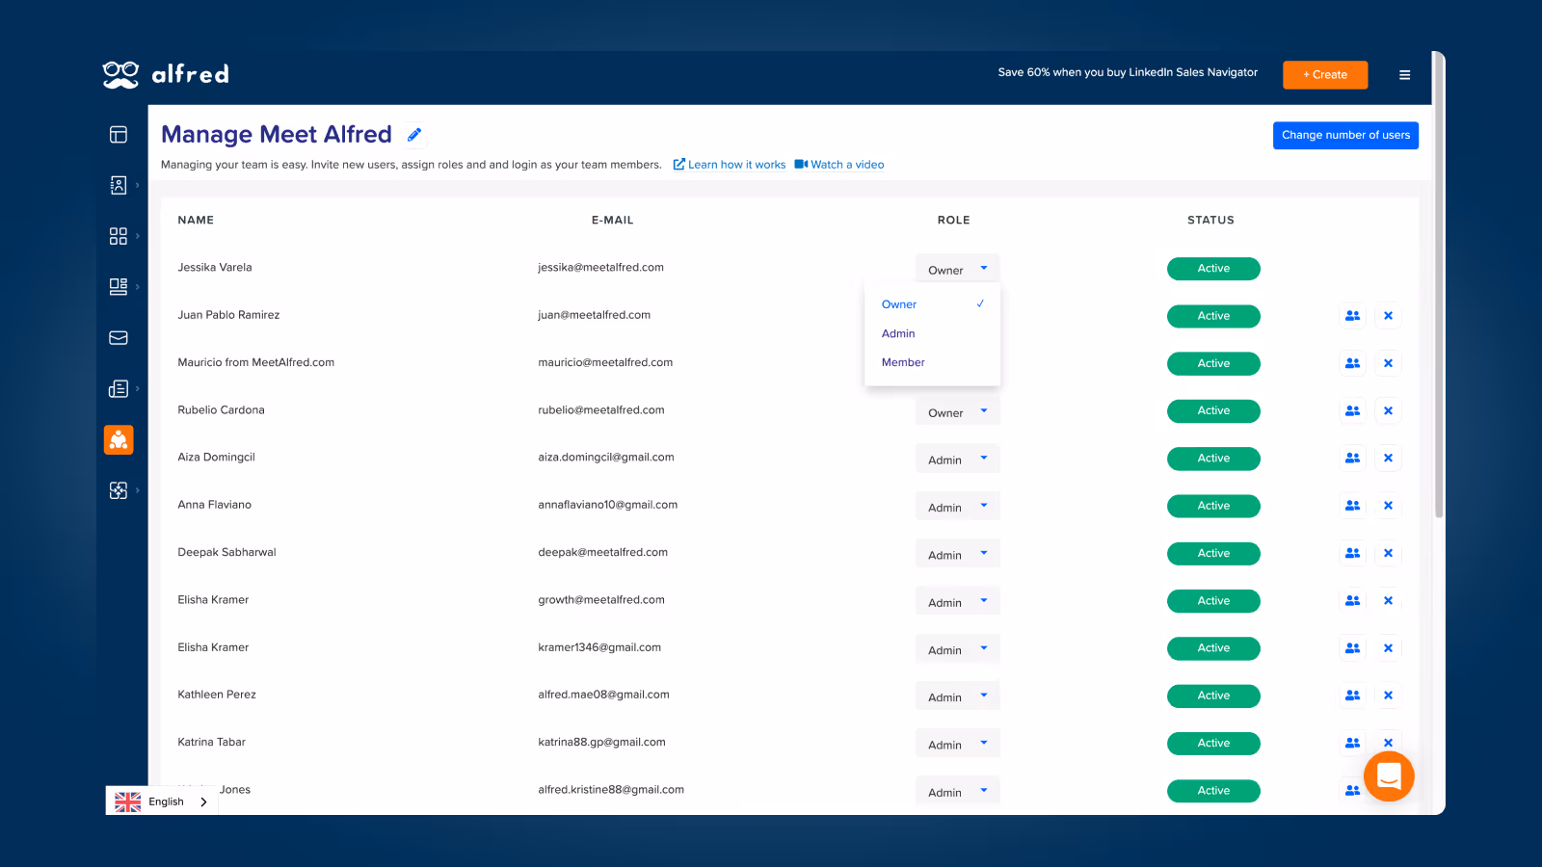Open the hamburger menu icon
This screenshot has height=867, width=1542.
[1404, 75]
